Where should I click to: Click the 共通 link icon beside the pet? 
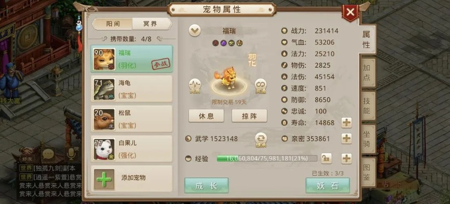(x=261, y=86)
